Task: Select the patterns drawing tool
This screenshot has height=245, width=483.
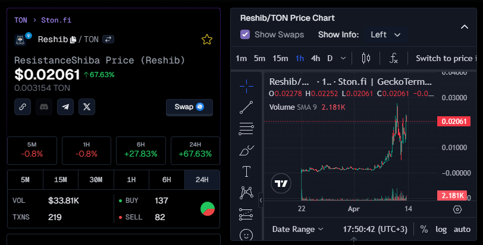Action: [246, 192]
